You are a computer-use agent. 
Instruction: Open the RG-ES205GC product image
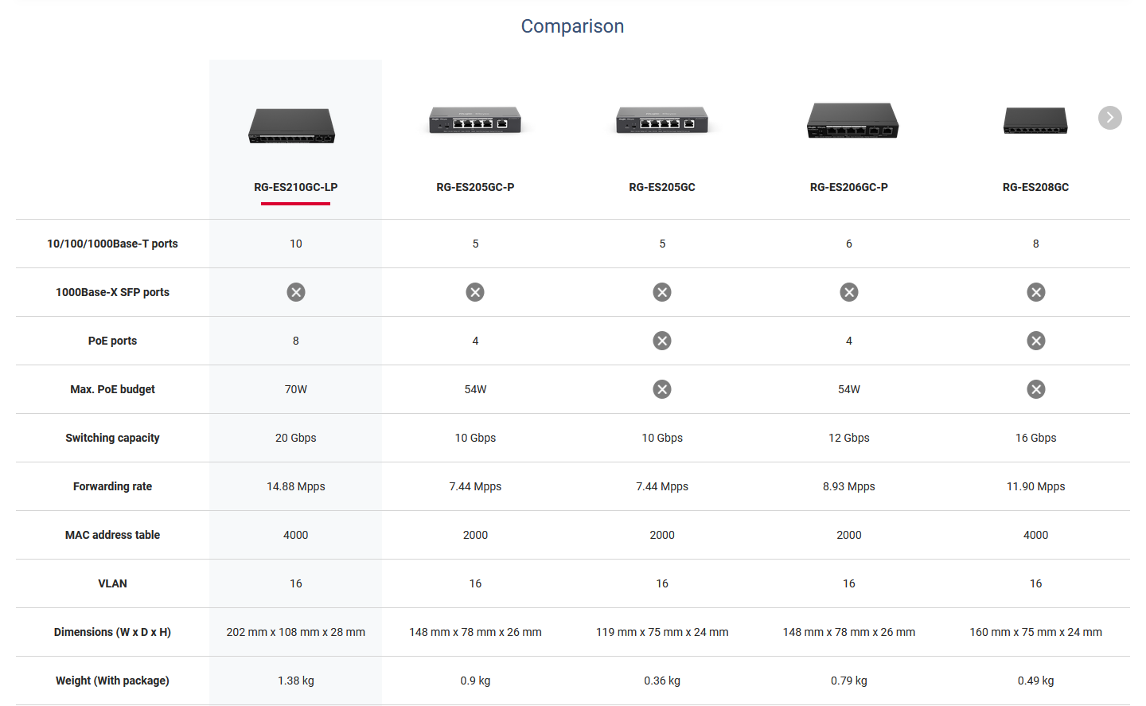[x=662, y=120]
